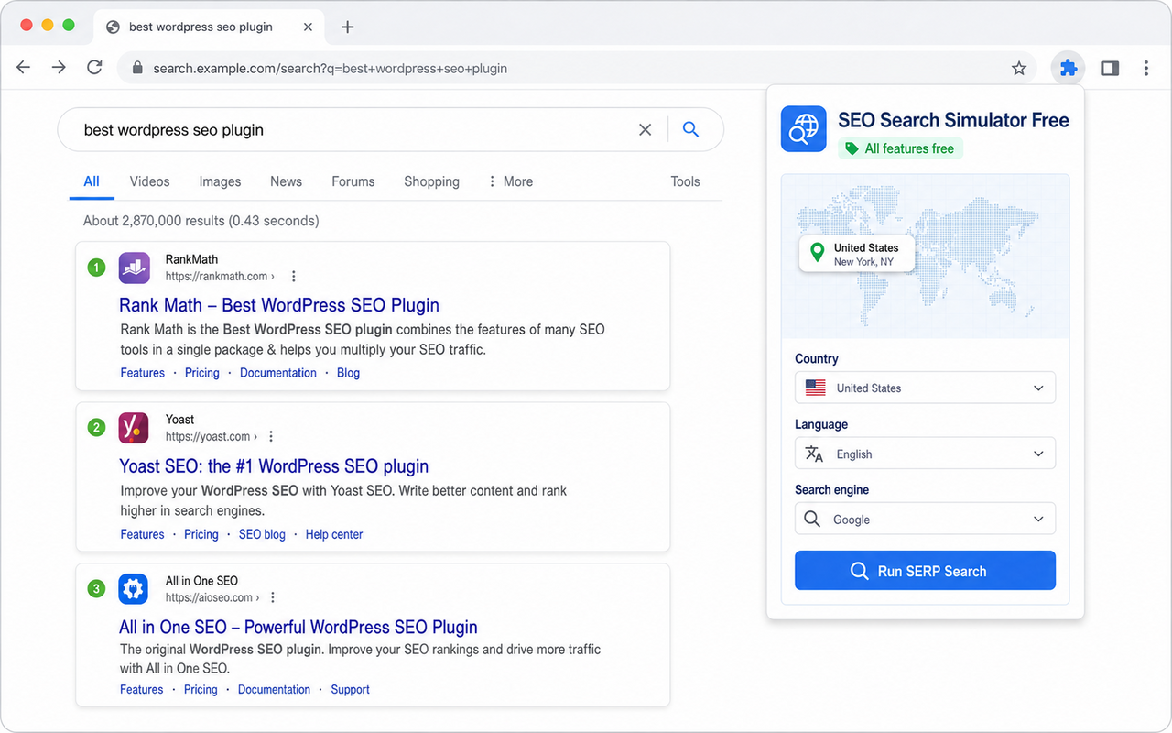Switch to the News results tab

pos(286,181)
